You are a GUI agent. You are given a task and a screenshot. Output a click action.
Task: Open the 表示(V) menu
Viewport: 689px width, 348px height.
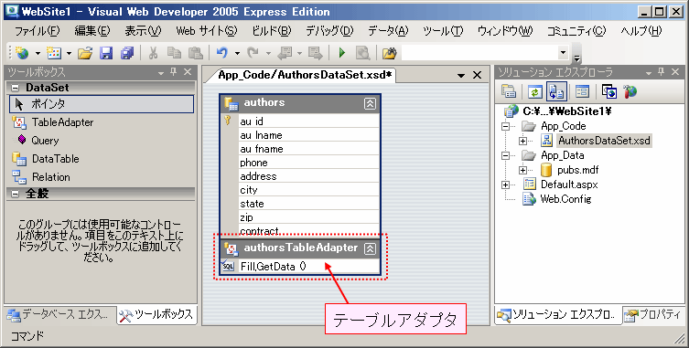click(143, 31)
